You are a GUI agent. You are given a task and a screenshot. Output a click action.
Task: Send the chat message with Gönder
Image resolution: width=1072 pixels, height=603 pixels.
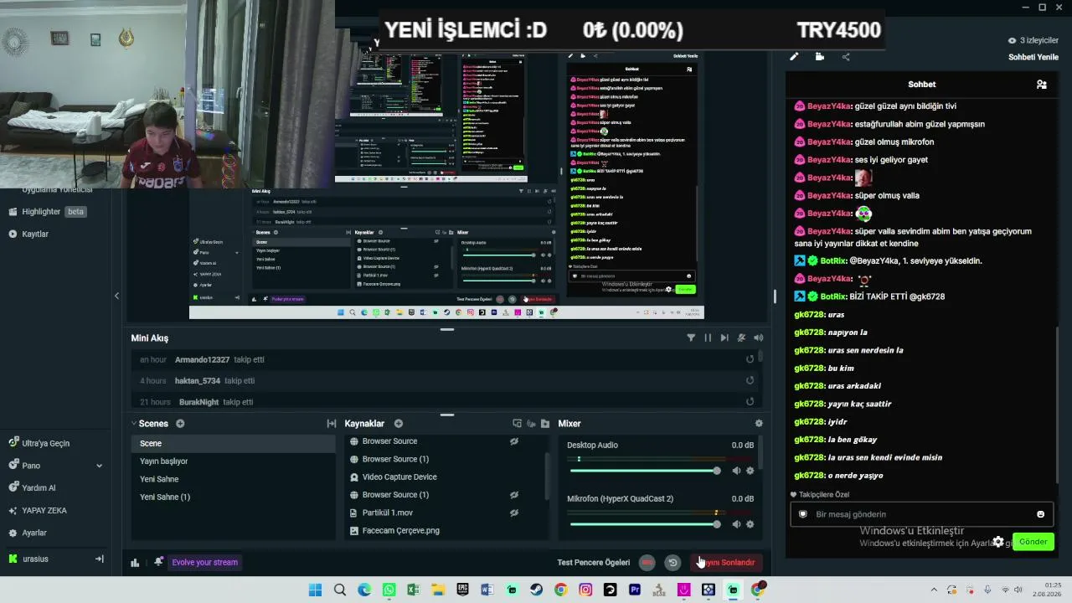(1033, 542)
